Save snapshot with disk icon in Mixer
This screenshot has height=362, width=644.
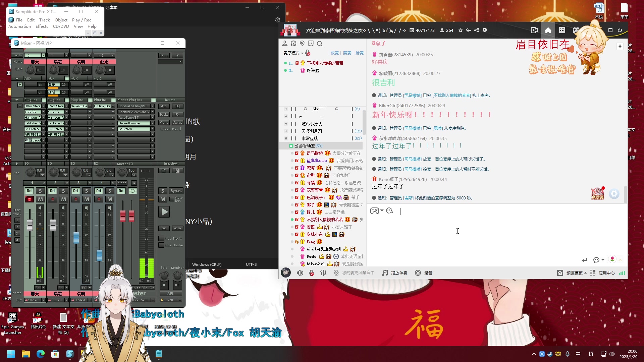coord(177,171)
